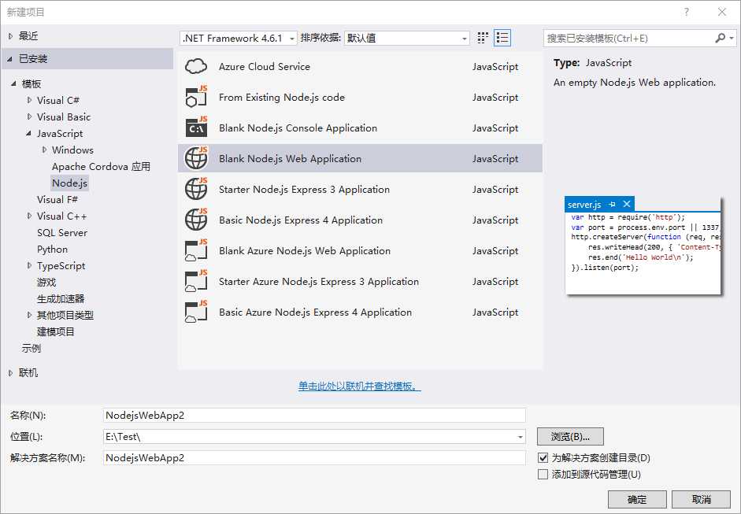741x514 pixels.
Task: Click the Basic Azure Node.js Express 4 icon
Action: [196, 312]
